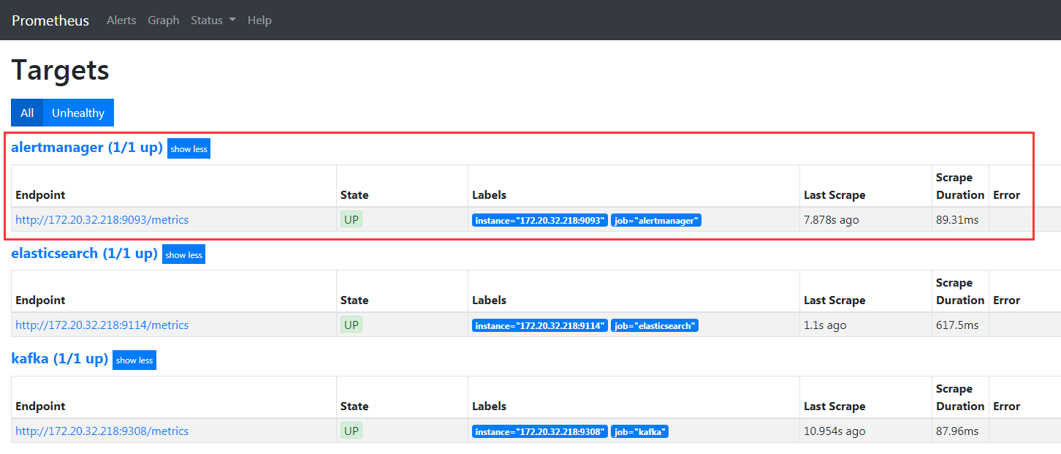1061x454 pixels.
Task: Click the instance="172.20.32.218:9093" label badge
Action: (x=539, y=219)
